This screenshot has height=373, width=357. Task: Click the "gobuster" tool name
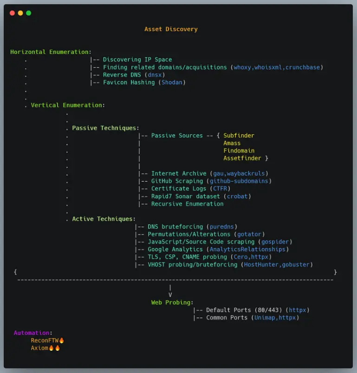pyautogui.click(x=296, y=265)
